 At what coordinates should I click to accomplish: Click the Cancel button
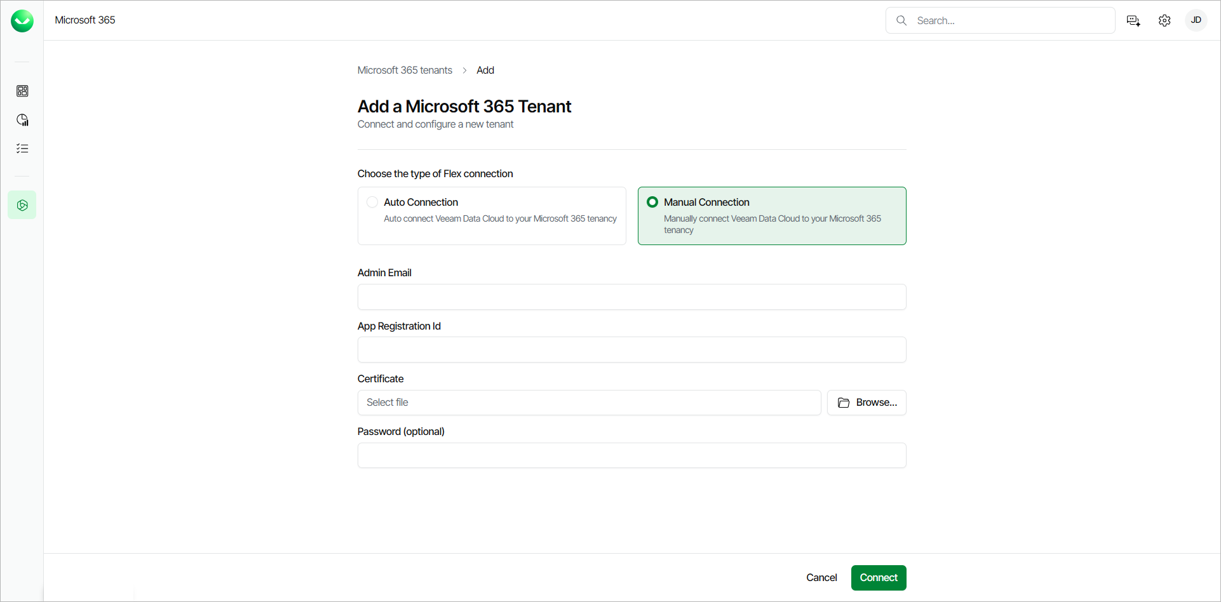tap(821, 577)
